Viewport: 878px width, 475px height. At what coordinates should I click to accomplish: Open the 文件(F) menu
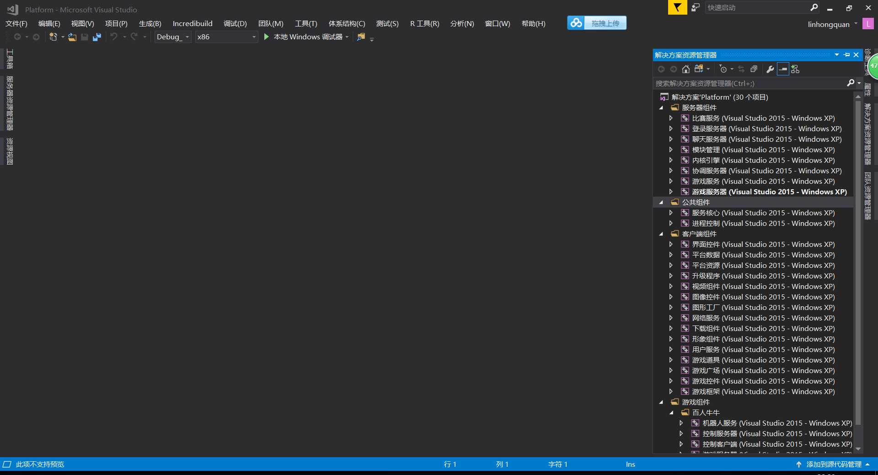(16, 24)
